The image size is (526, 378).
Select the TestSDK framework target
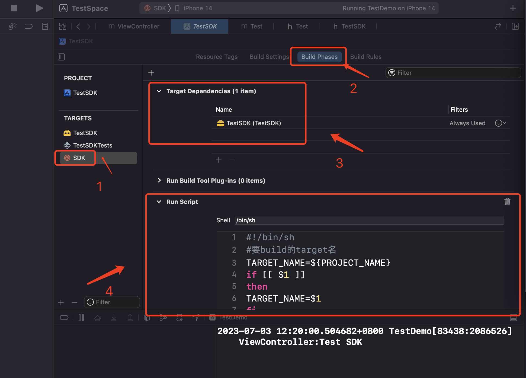coord(81,133)
